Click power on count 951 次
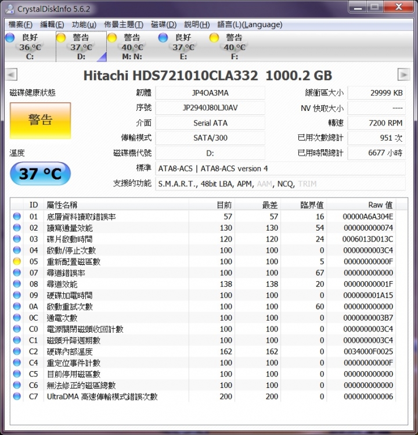The width and height of the screenshot is (418, 435). pyautogui.click(x=376, y=138)
